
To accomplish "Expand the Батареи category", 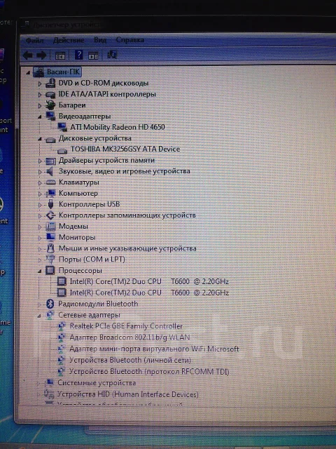I will pyautogui.click(x=40, y=106).
